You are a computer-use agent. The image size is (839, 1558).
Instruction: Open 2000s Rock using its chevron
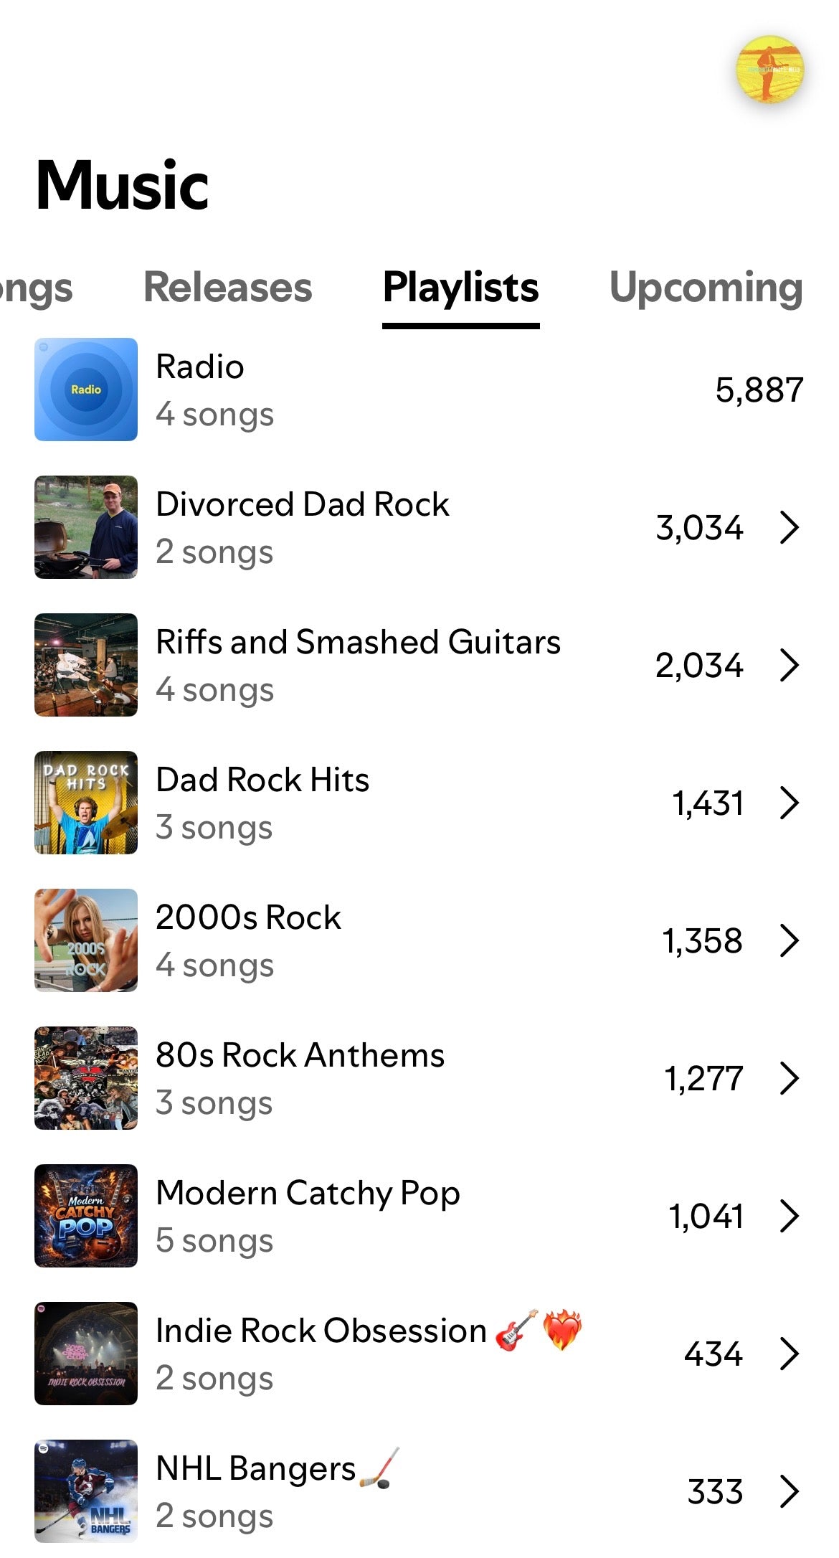[789, 940]
